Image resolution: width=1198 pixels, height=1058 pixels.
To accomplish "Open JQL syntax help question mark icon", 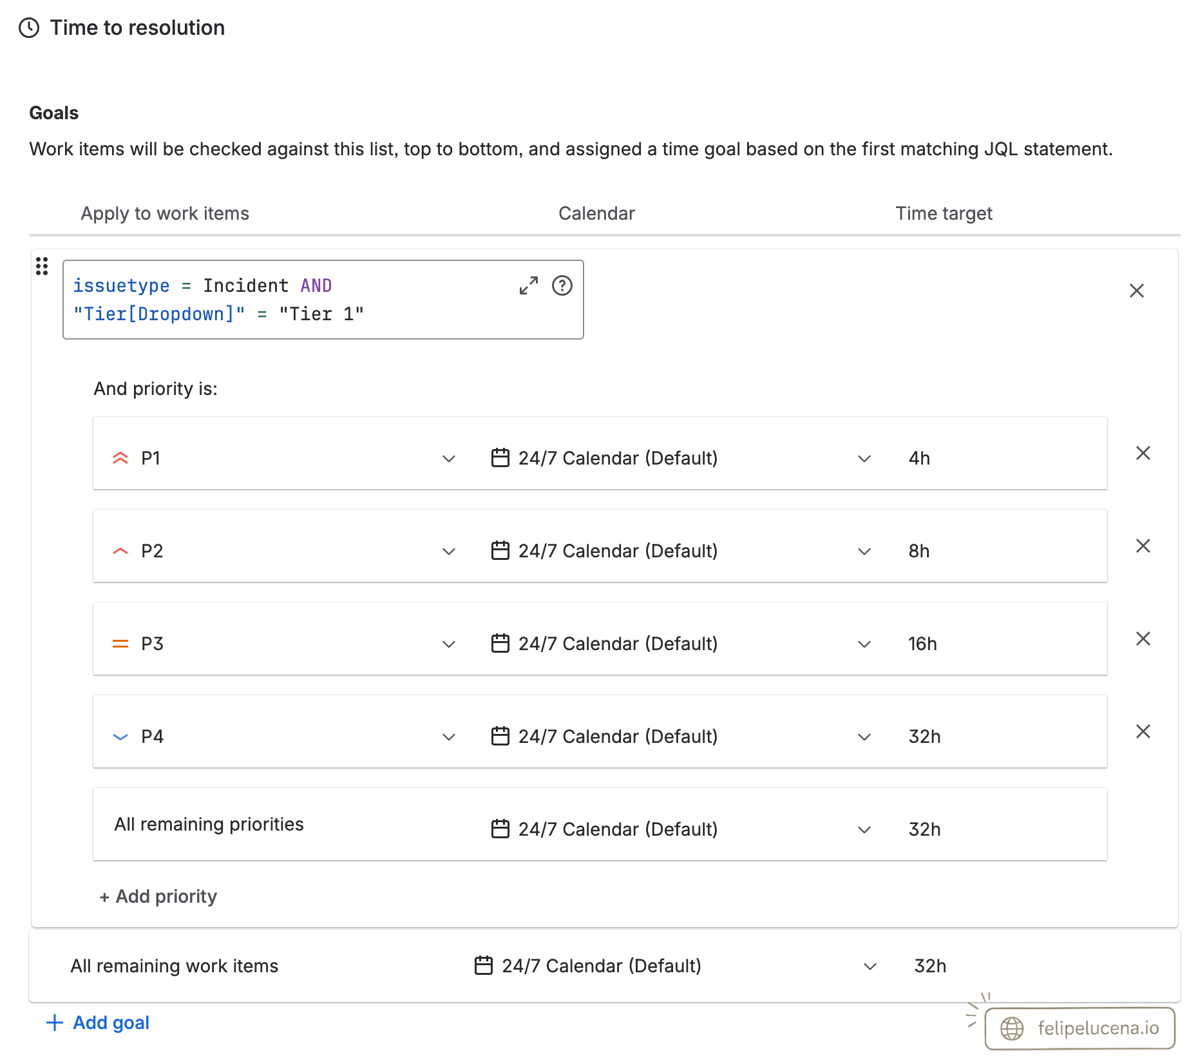I will click(562, 285).
